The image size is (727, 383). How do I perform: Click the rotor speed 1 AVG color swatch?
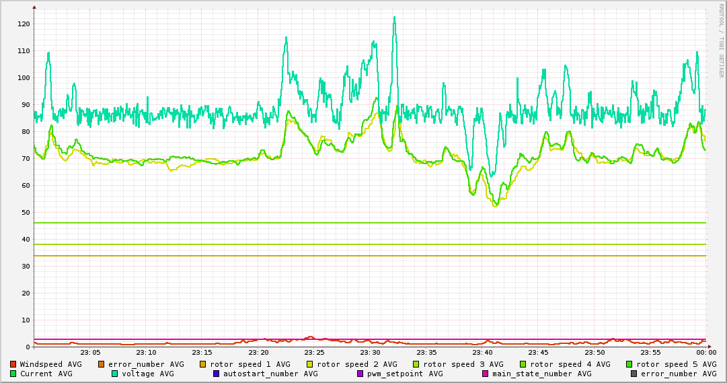point(202,364)
